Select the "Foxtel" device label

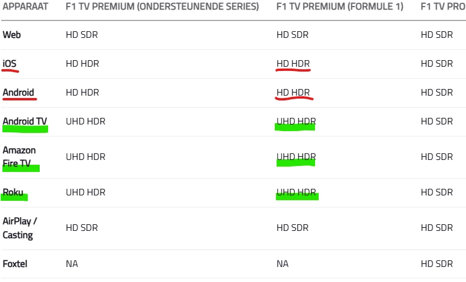15,263
